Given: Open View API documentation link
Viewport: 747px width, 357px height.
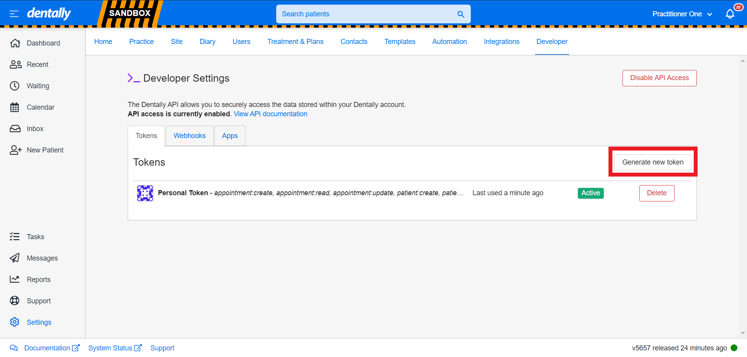Looking at the screenshot, I should pyautogui.click(x=270, y=114).
